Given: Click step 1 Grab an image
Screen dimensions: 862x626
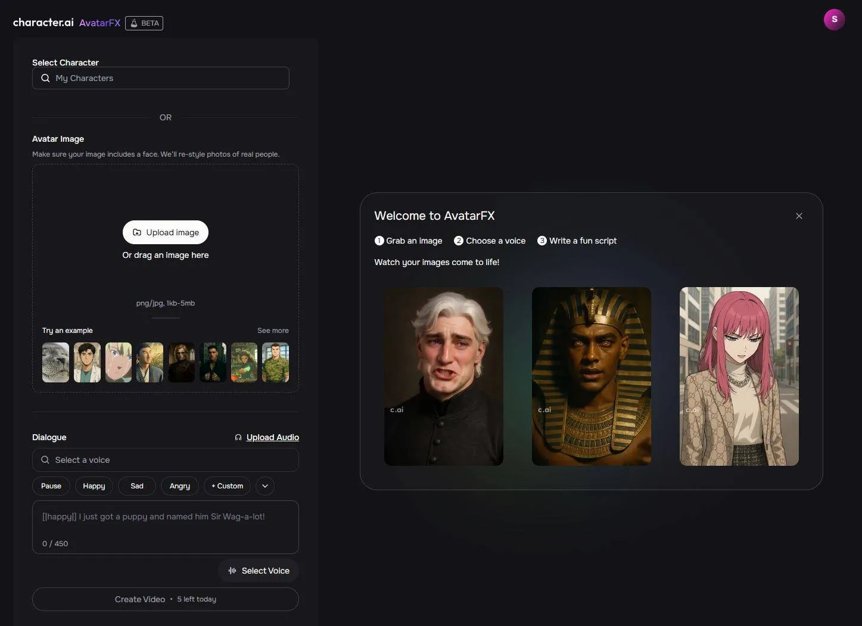Looking at the screenshot, I should click(x=408, y=241).
